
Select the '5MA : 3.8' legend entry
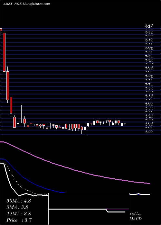pos(17,207)
